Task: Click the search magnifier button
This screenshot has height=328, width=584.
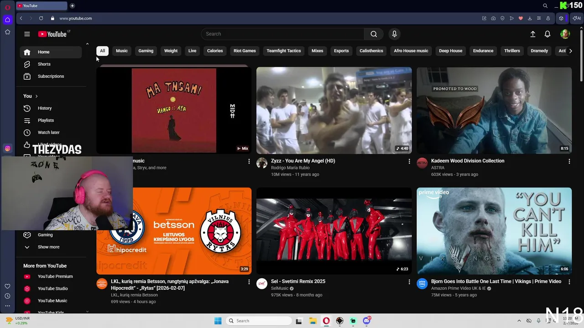Action: (374, 34)
